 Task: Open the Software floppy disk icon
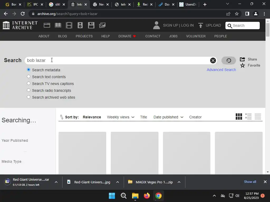pyautogui.click(x=91, y=25)
